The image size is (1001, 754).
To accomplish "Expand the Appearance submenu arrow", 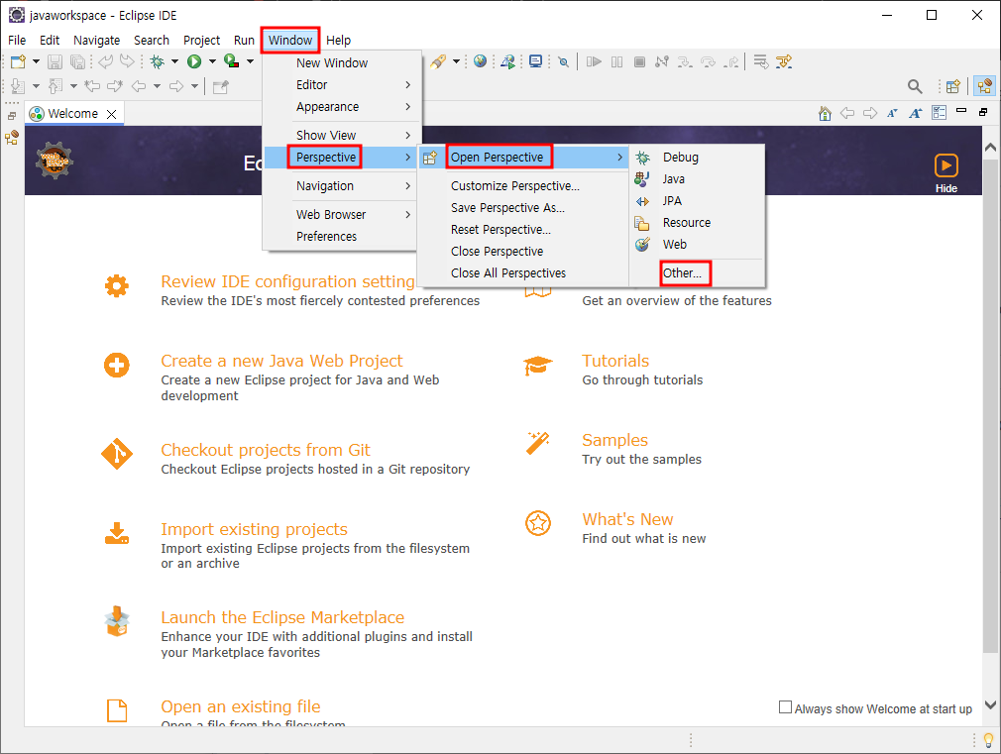I will coord(407,107).
